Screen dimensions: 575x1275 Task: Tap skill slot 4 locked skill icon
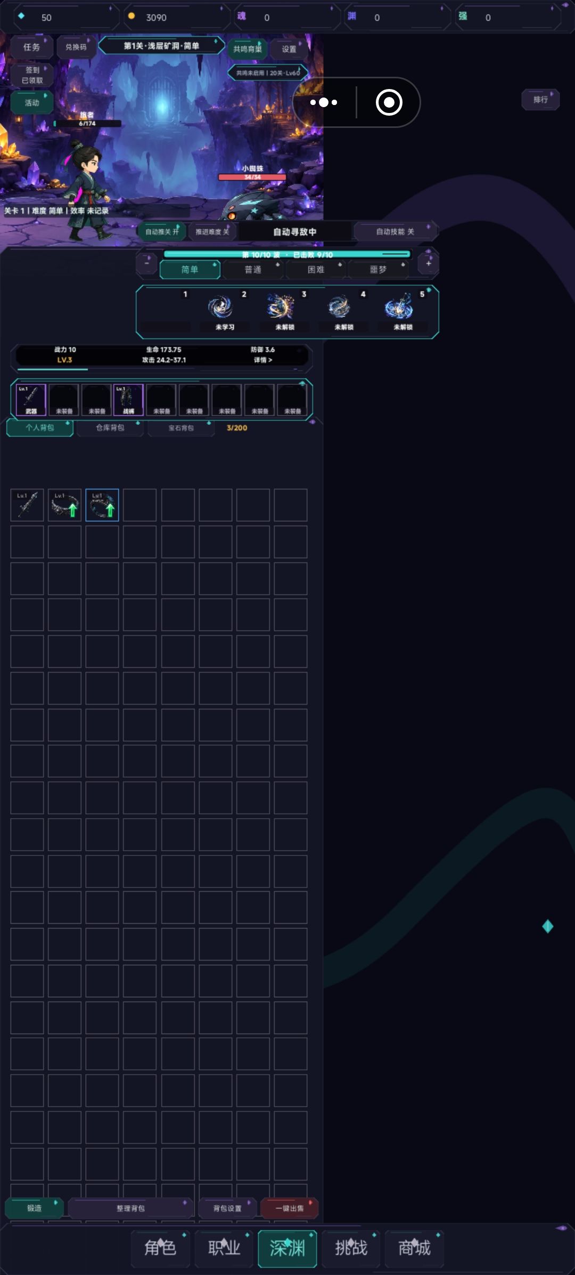(x=339, y=307)
